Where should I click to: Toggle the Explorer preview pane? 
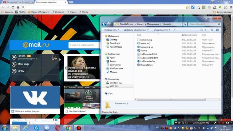(211, 30)
